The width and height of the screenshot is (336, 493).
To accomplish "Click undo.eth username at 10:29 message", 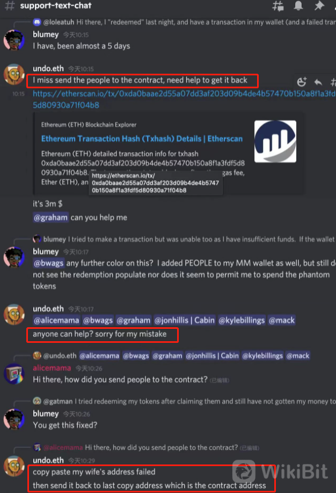I will [x=48, y=460].
